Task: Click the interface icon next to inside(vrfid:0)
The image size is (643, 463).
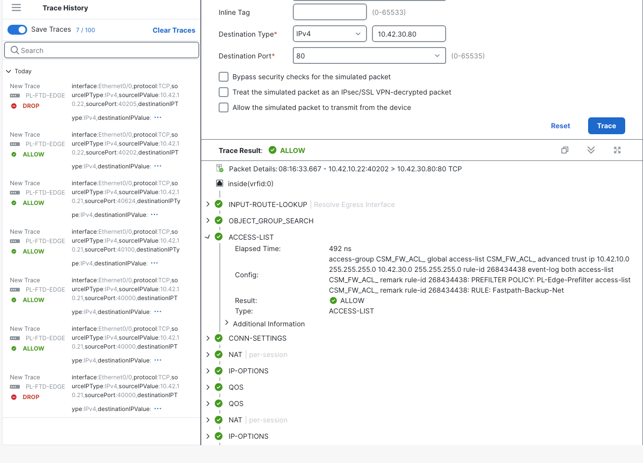Action: (x=220, y=183)
